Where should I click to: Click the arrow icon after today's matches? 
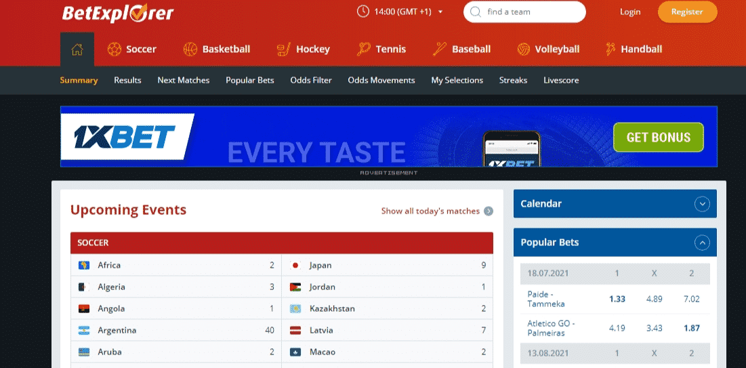pyautogui.click(x=489, y=211)
